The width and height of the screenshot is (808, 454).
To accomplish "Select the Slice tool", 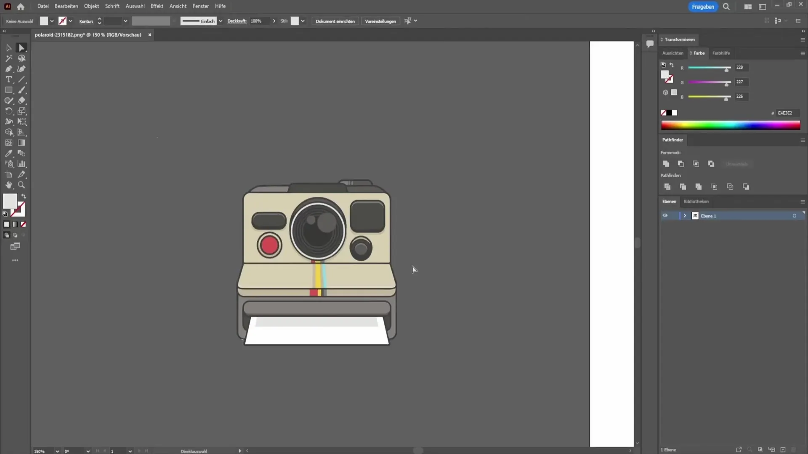I will (21, 174).
